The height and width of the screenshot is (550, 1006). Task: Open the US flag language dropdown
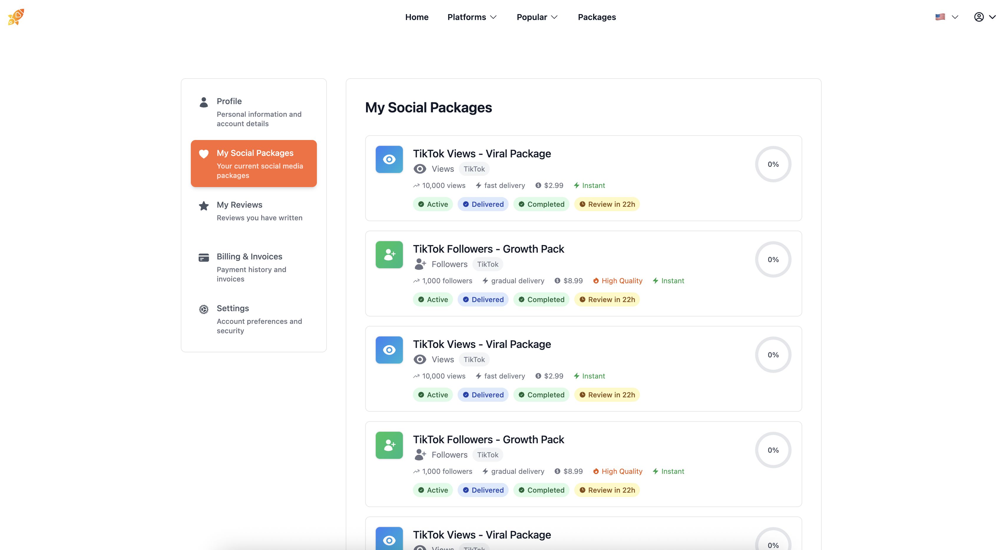(x=946, y=17)
